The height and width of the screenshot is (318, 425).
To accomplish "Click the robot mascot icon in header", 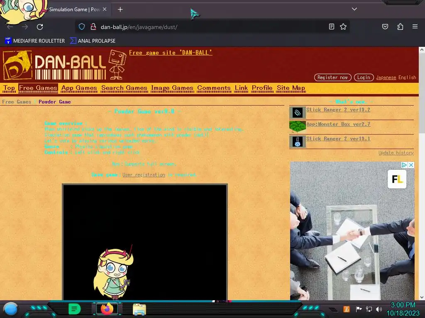I will point(117,65).
